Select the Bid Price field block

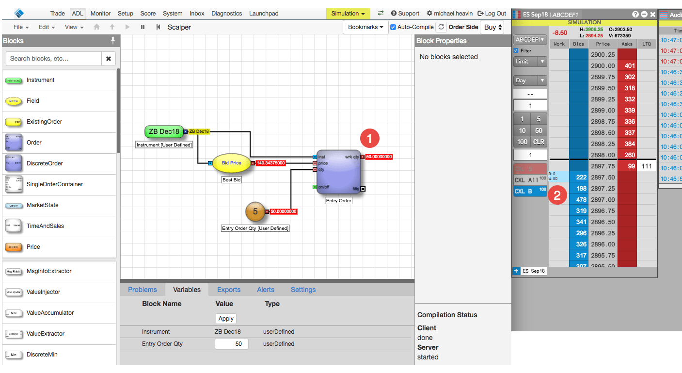(x=232, y=163)
